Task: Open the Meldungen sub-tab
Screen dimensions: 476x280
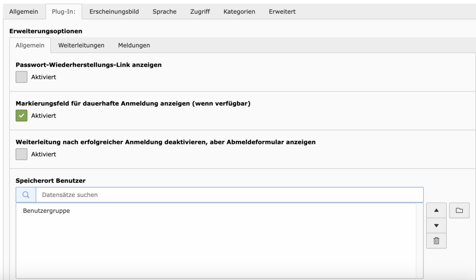Action: tap(134, 45)
